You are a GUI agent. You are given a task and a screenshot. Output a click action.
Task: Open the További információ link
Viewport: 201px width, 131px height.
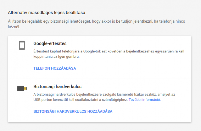pyautogui.click(x=145, y=100)
